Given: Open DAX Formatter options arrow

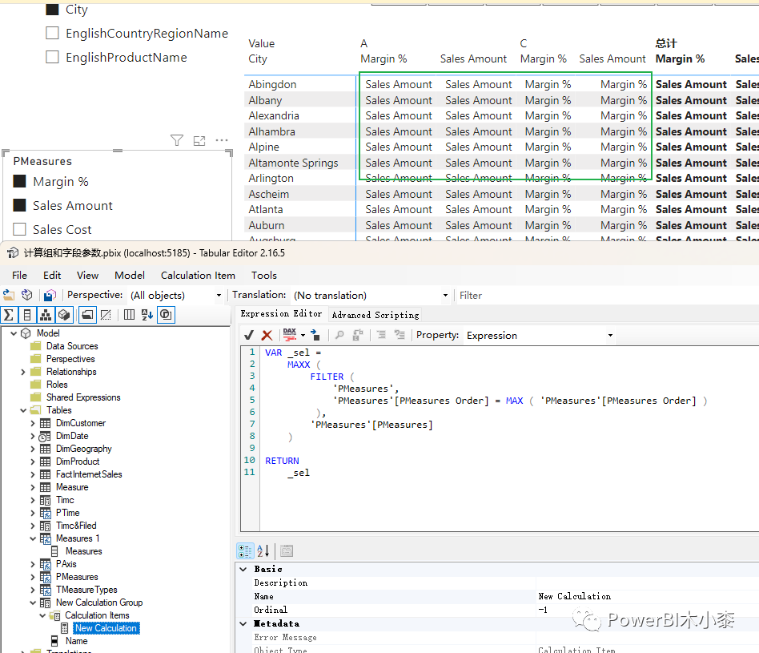Looking at the screenshot, I should pos(303,335).
